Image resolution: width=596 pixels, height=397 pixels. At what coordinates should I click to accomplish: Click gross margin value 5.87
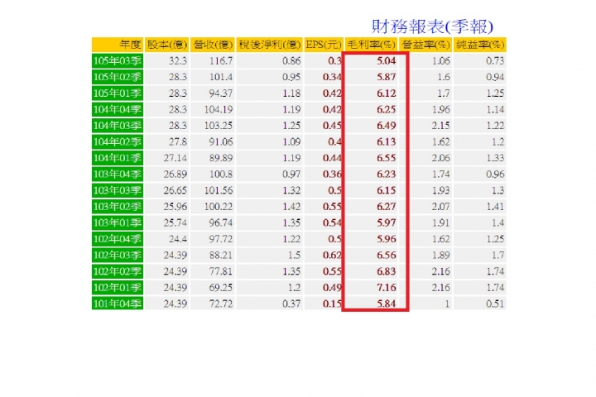(x=387, y=77)
